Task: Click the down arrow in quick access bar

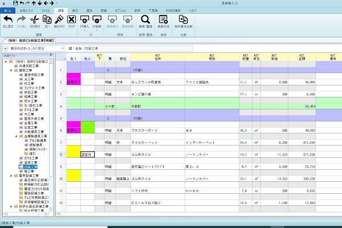Action: [x=39, y=3]
